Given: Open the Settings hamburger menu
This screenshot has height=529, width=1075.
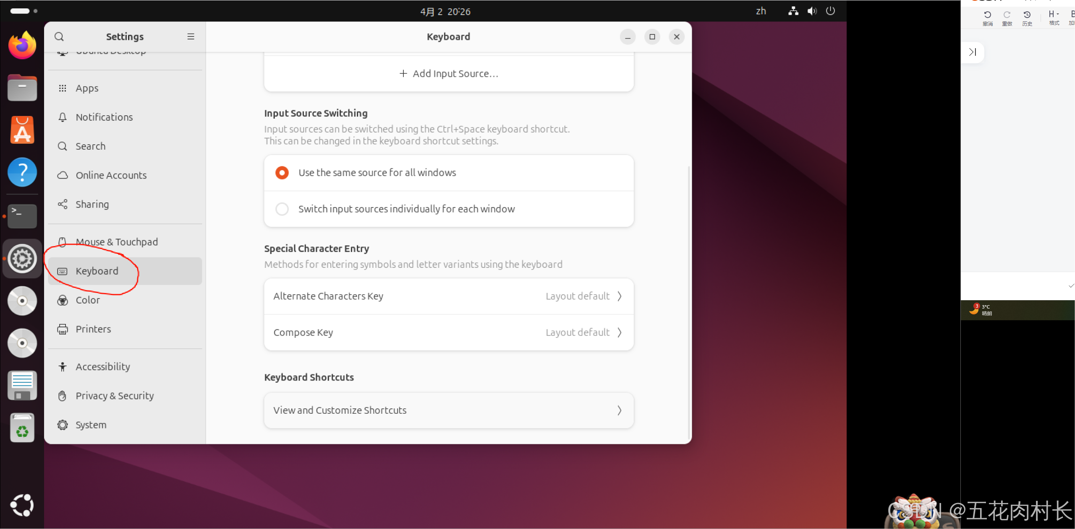Looking at the screenshot, I should tap(191, 37).
